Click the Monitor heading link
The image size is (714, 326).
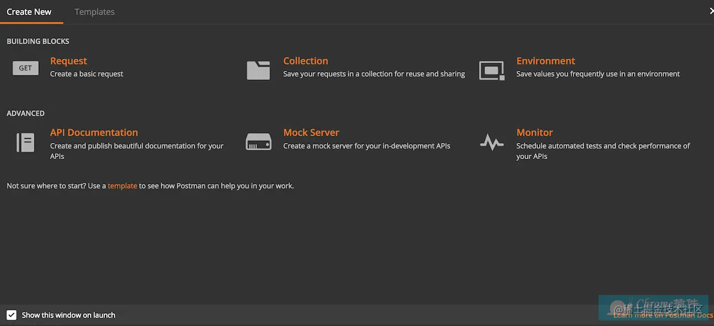point(535,133)
